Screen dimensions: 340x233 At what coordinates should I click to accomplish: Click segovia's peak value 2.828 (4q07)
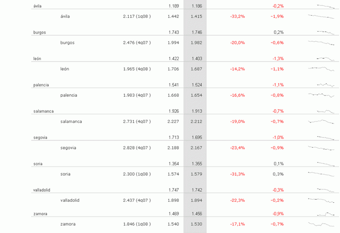click(137, 148)
